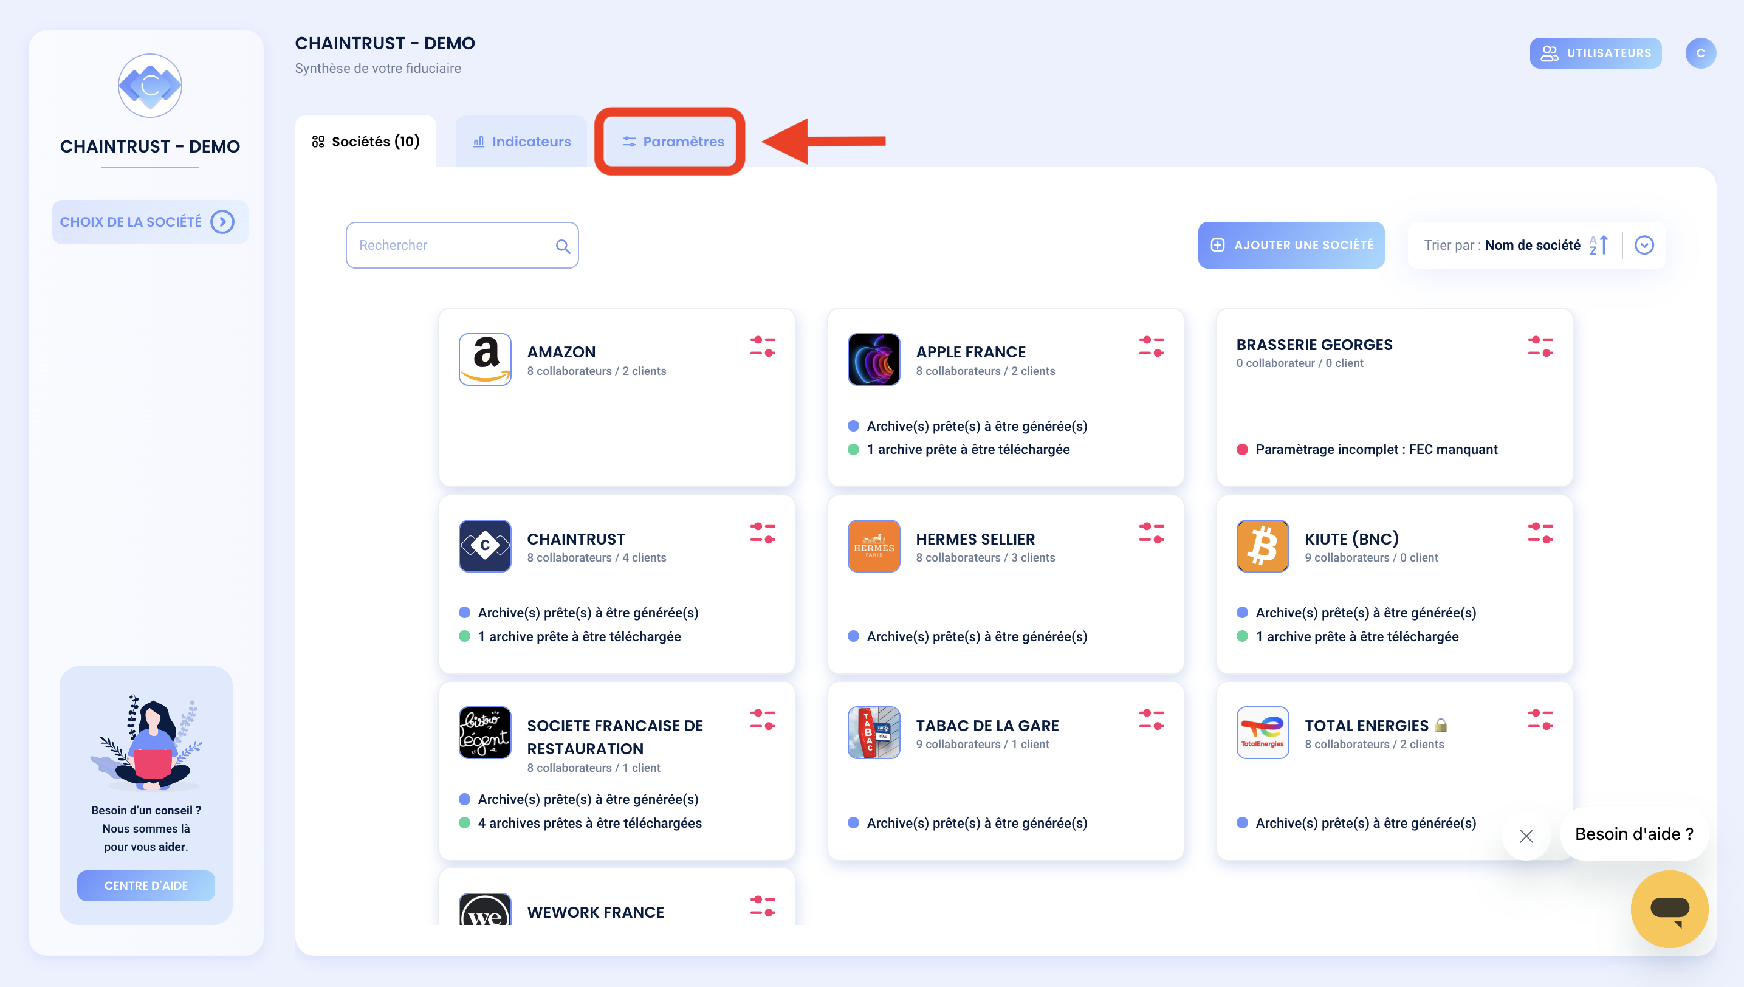The width and height of the screenshot is (1744, 987).
Task: Open the WEWORK FRANCE company name
Action: click(x=595, y=912)
